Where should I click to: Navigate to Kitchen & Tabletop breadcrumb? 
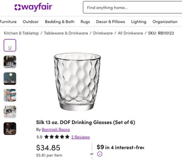click(21, 33)
